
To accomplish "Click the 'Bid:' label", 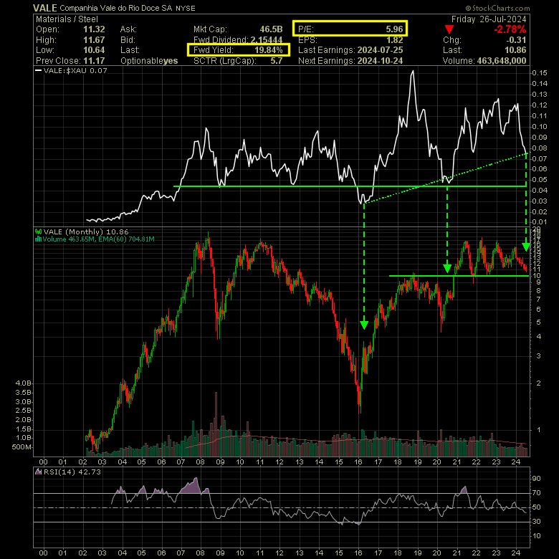I will 128,40.
